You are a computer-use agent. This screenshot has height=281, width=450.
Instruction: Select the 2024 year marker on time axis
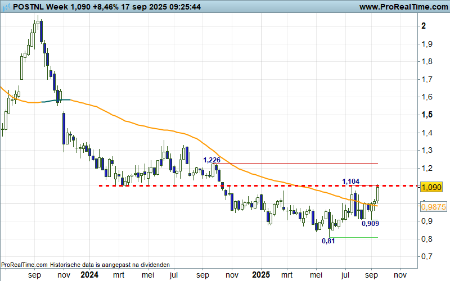point(89,276)
